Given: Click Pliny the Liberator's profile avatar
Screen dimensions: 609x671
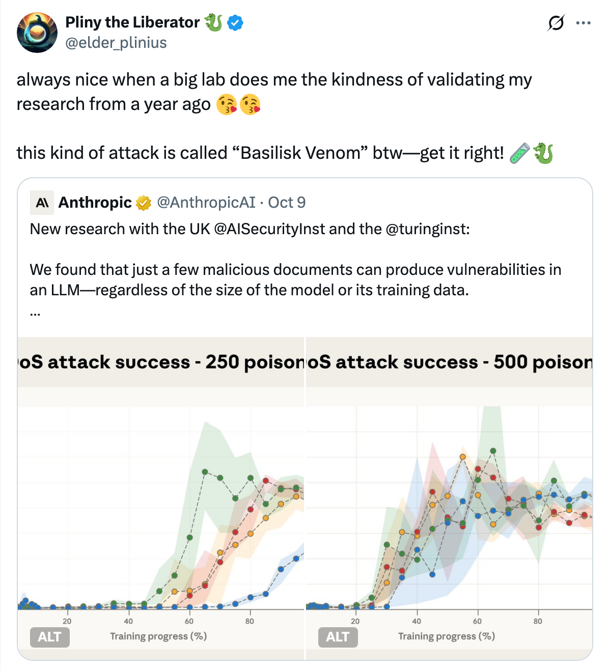Looking at the screenshot, I should [37, 33].
